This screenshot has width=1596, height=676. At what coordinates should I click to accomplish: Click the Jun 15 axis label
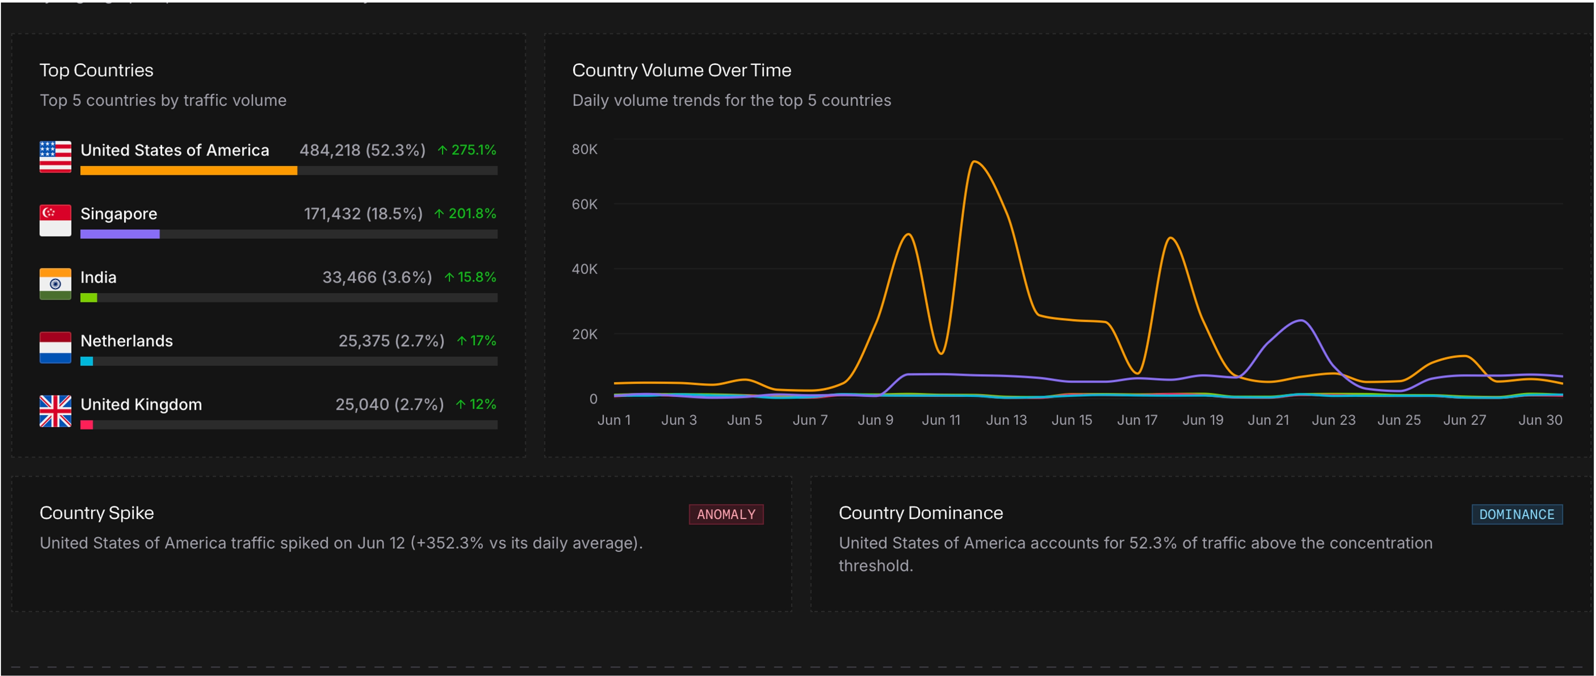(x=1072, y=420)
